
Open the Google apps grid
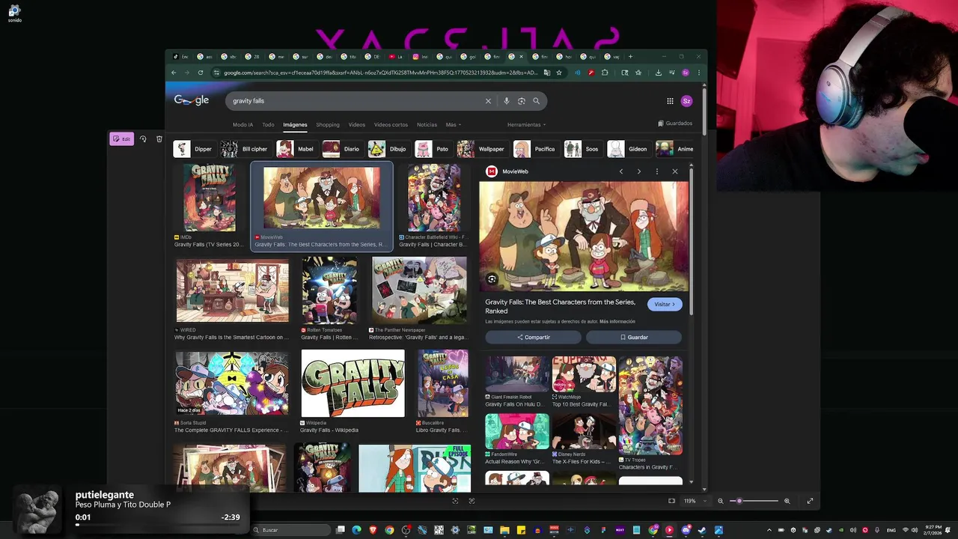click(670, 101)
